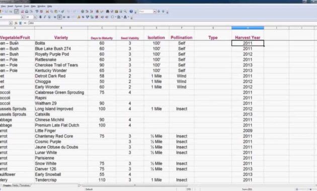Select column C header
Screen dimensions: 317x191
[102, 28]
